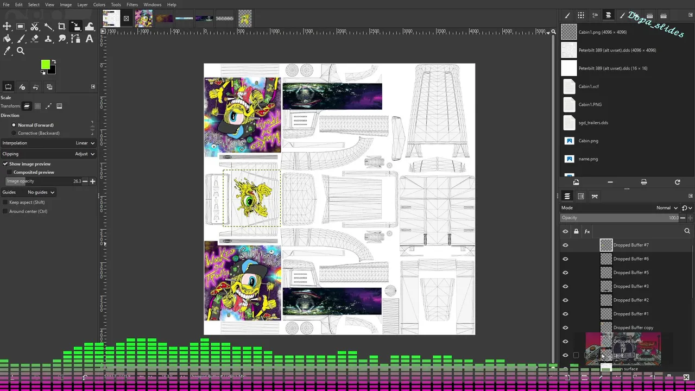The height and width of the screenshot is (391, 695).
Task: Select the Scissors Select tool
Action: pos(35,27)
